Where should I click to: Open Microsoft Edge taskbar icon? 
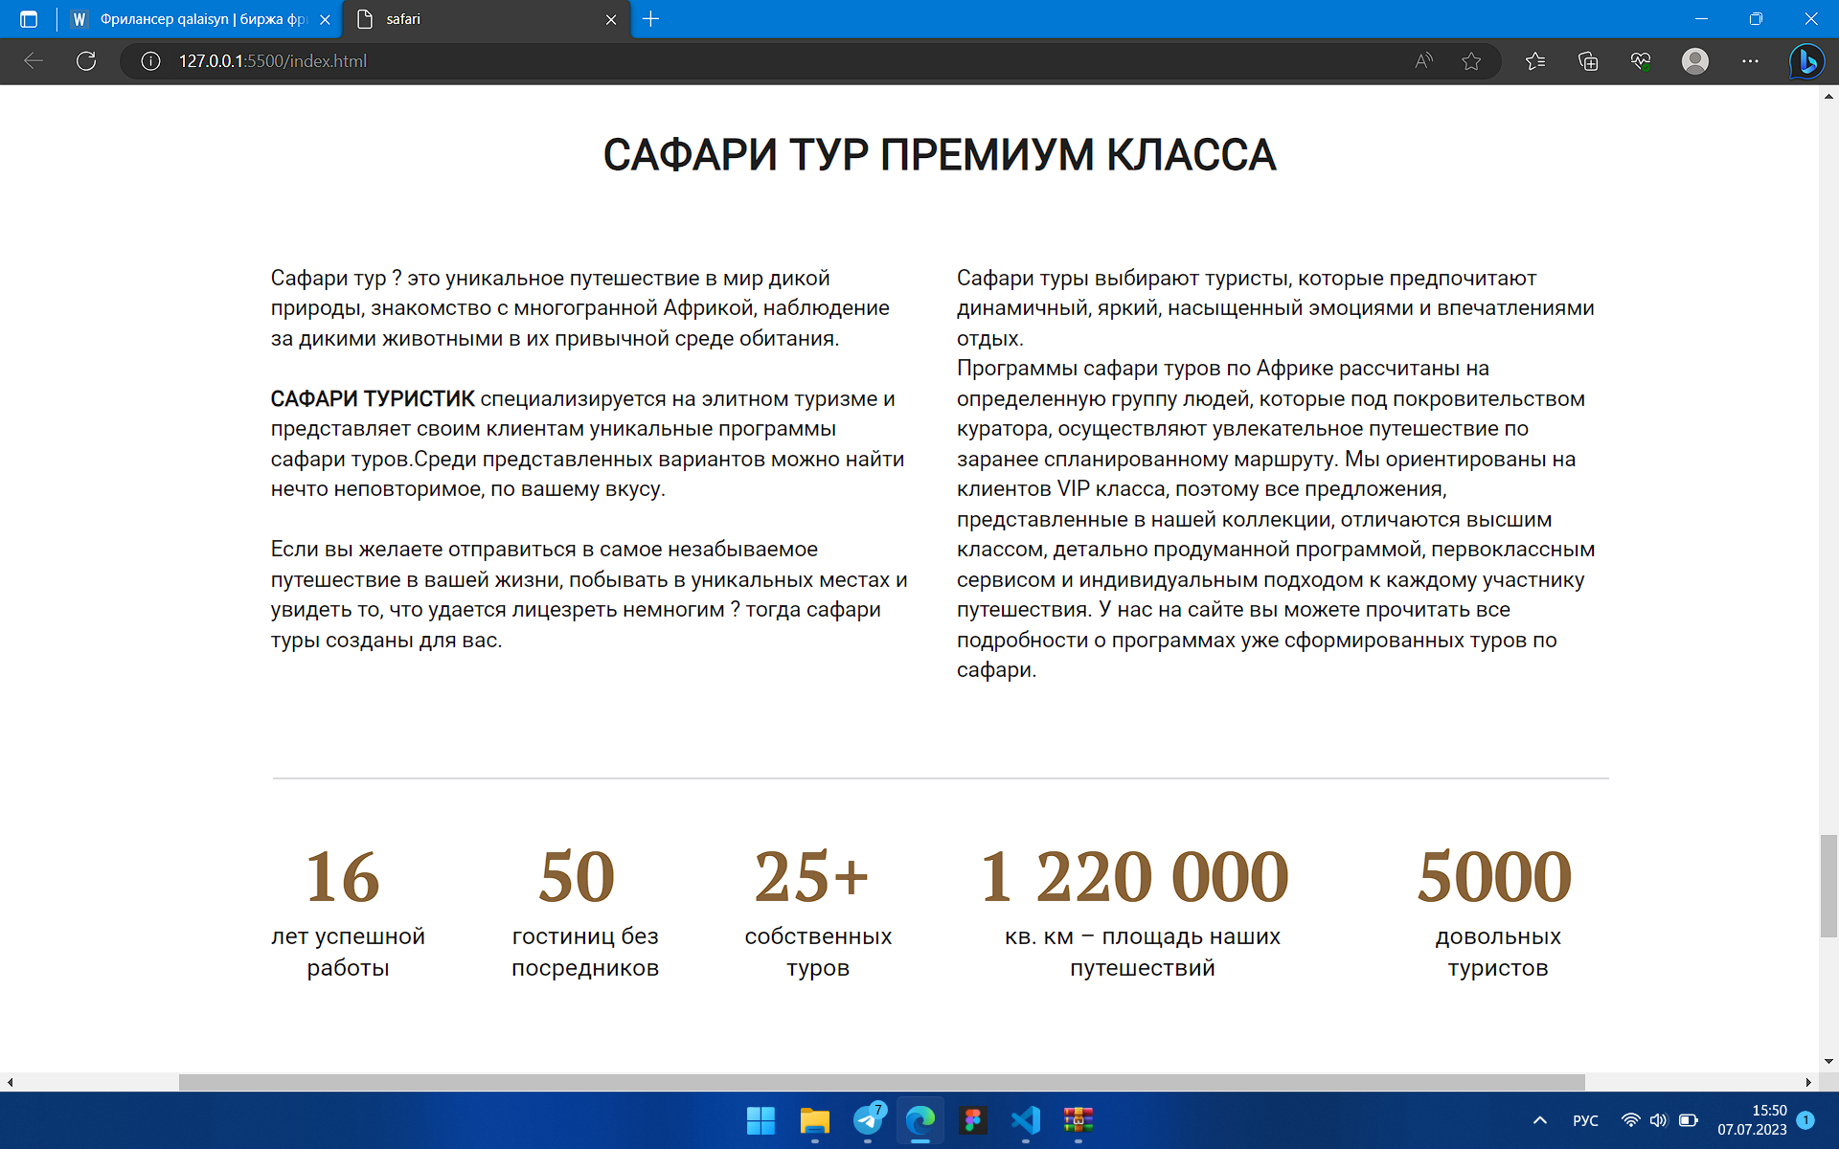point(920,1120)
